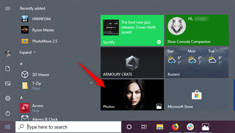
Task: Click the Power button icon
Action: tap(8, 113)
